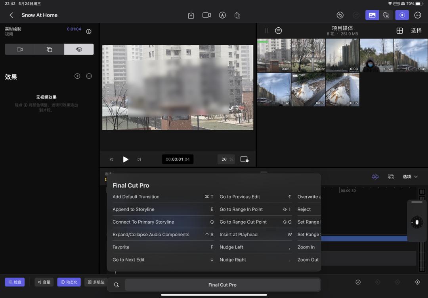Tap the 选择 select button
This screenshot has height=298, width=428.
416,30
